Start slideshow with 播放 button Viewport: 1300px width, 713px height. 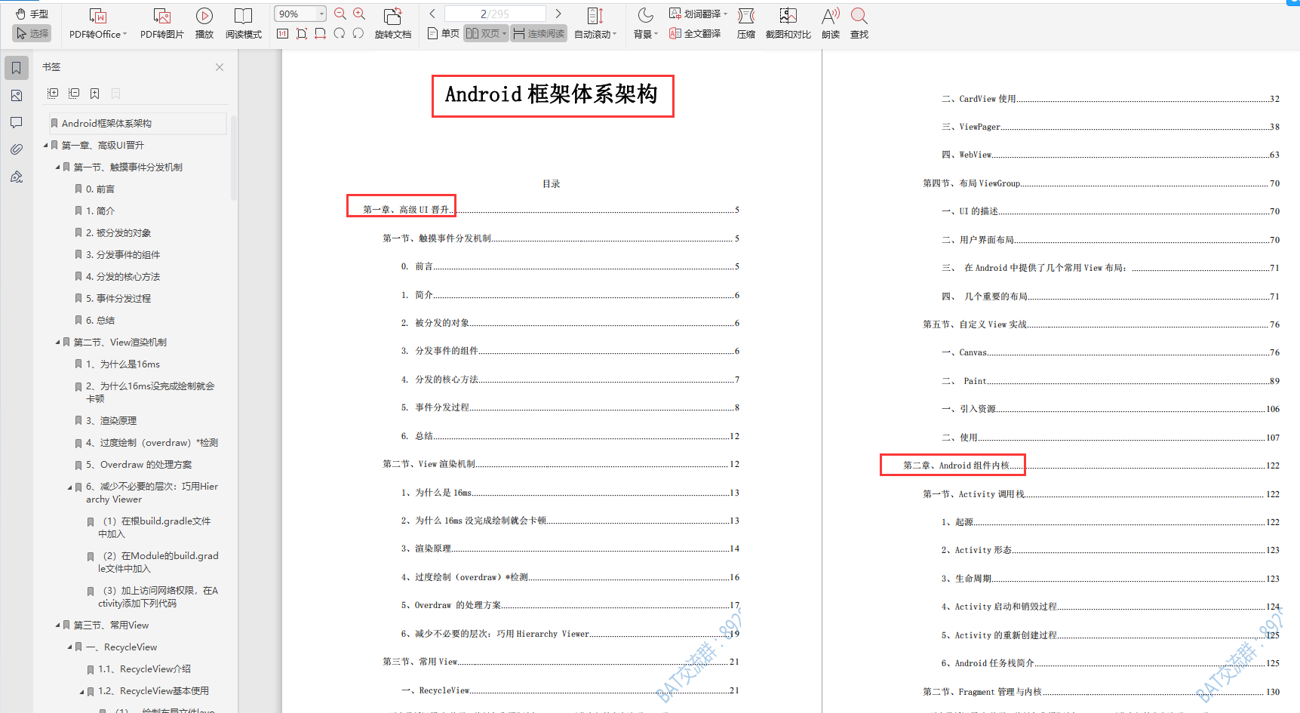204,23
